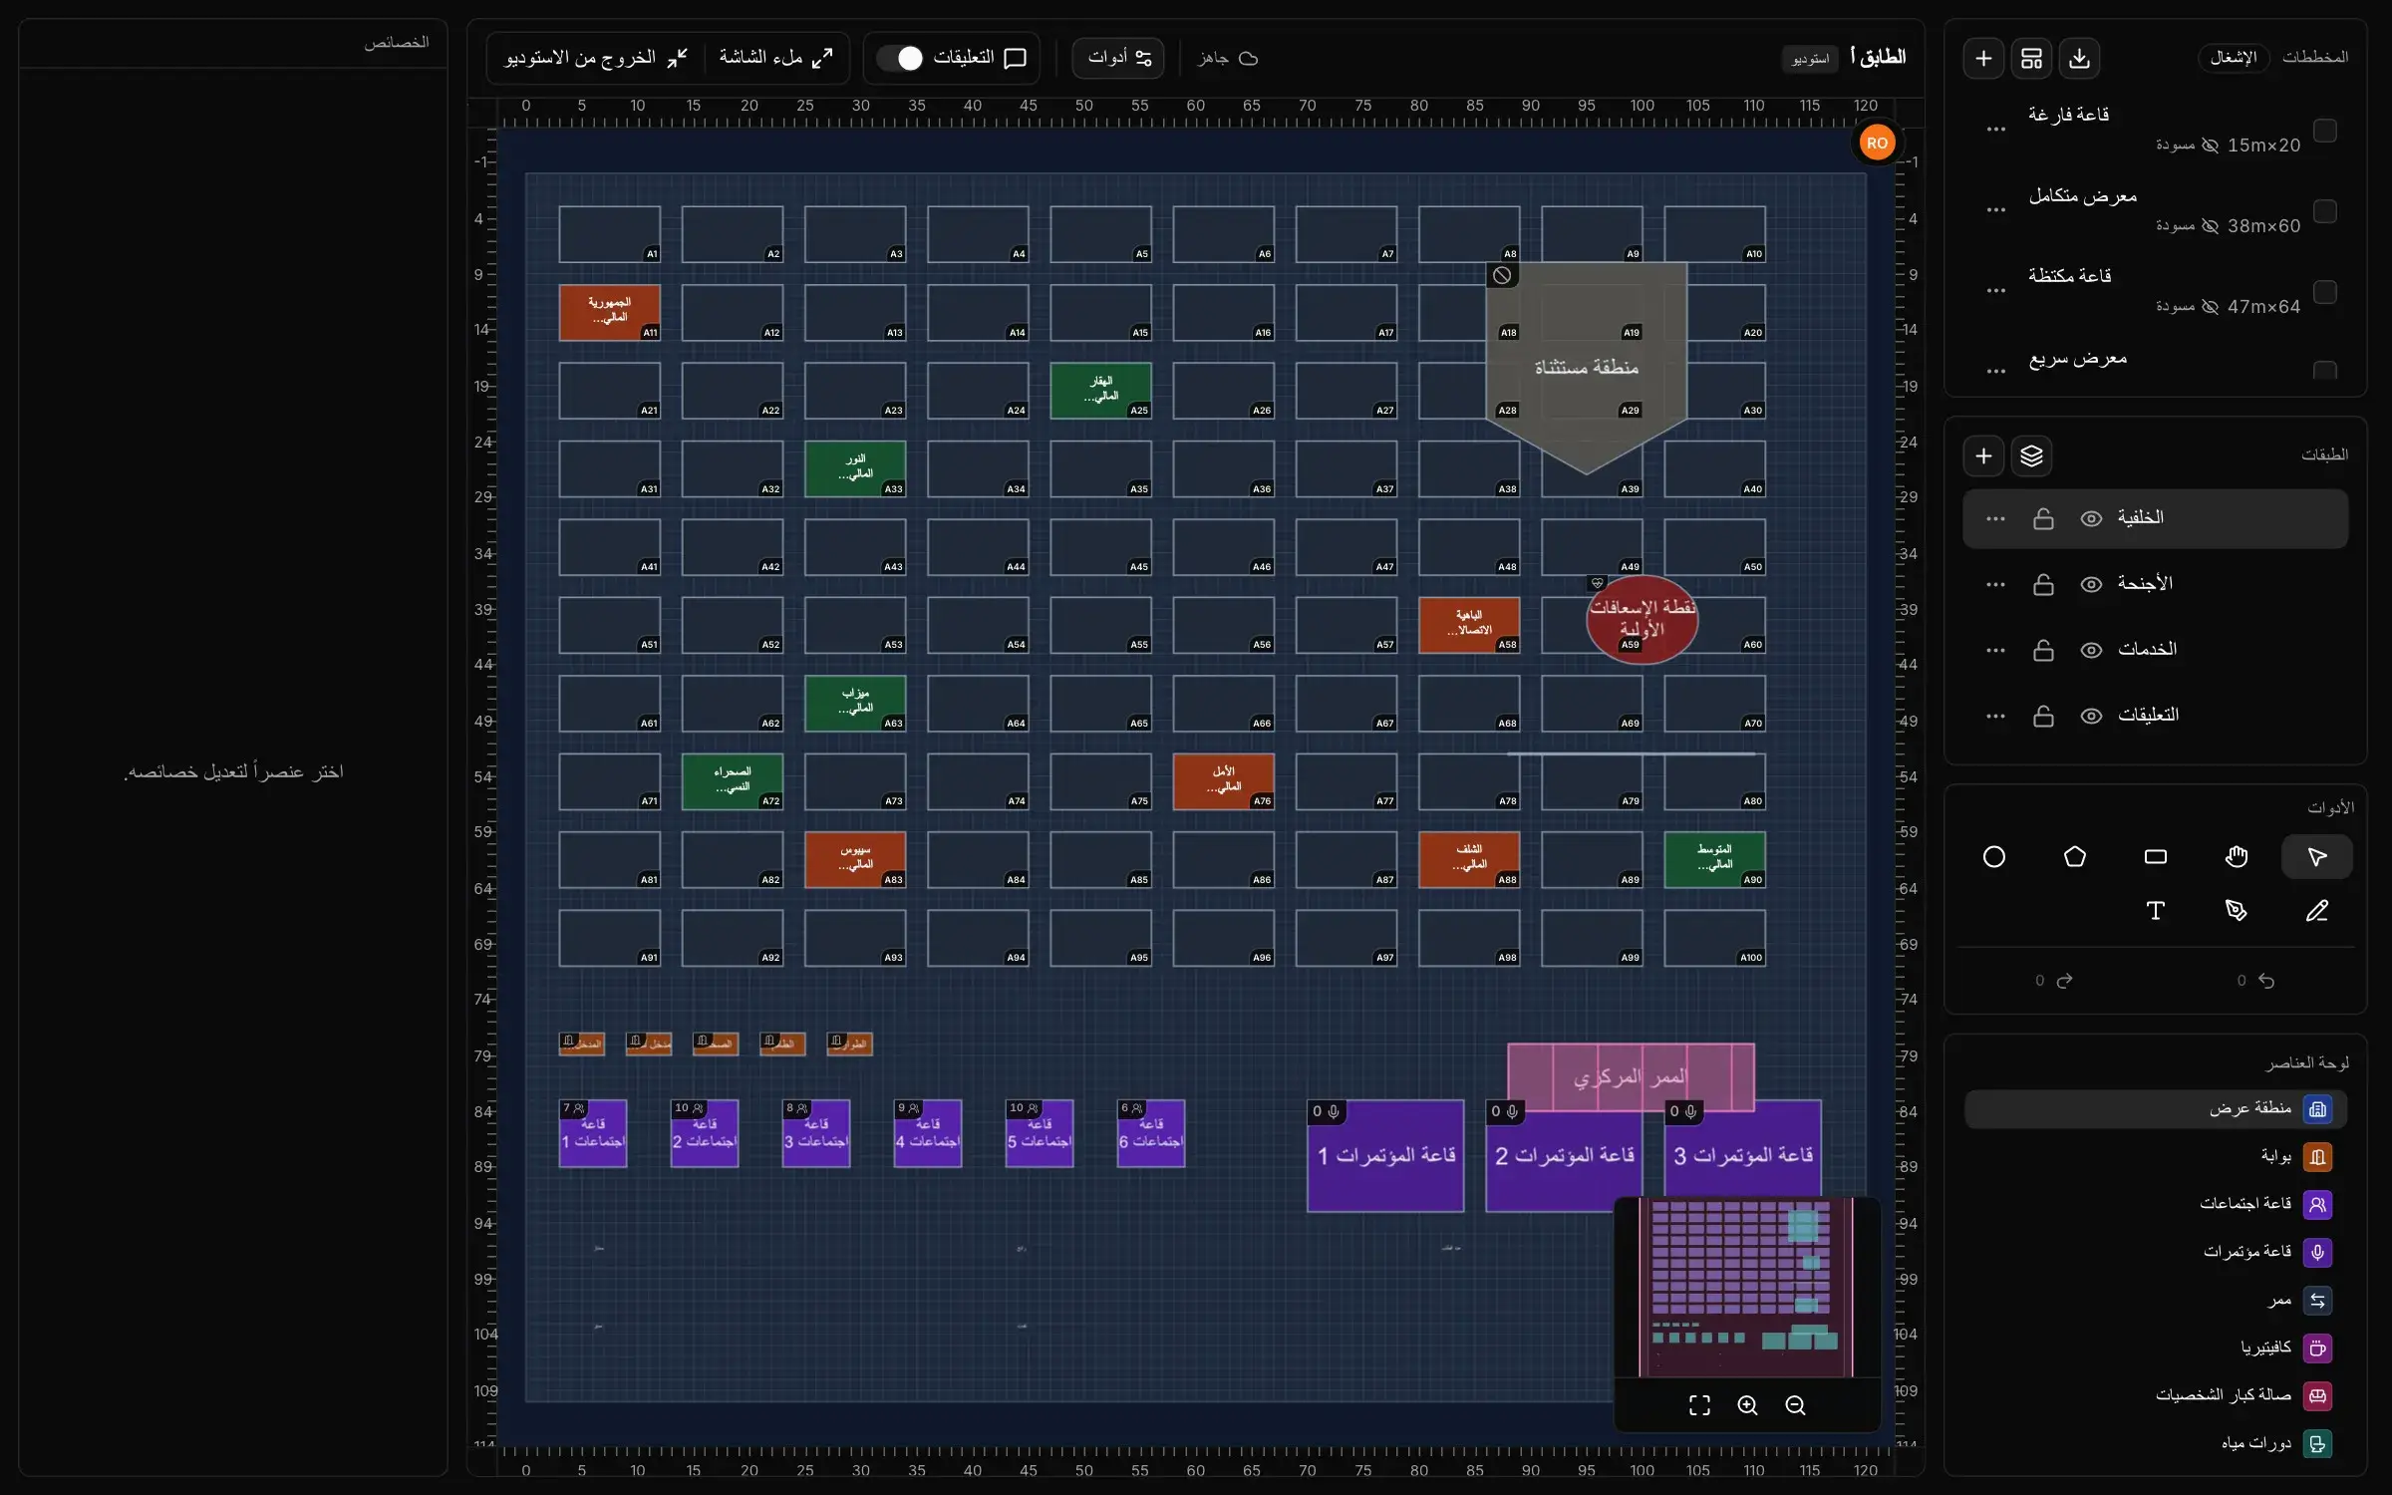
Task: Select the circle shape tool
Action: coord(1994,857)
